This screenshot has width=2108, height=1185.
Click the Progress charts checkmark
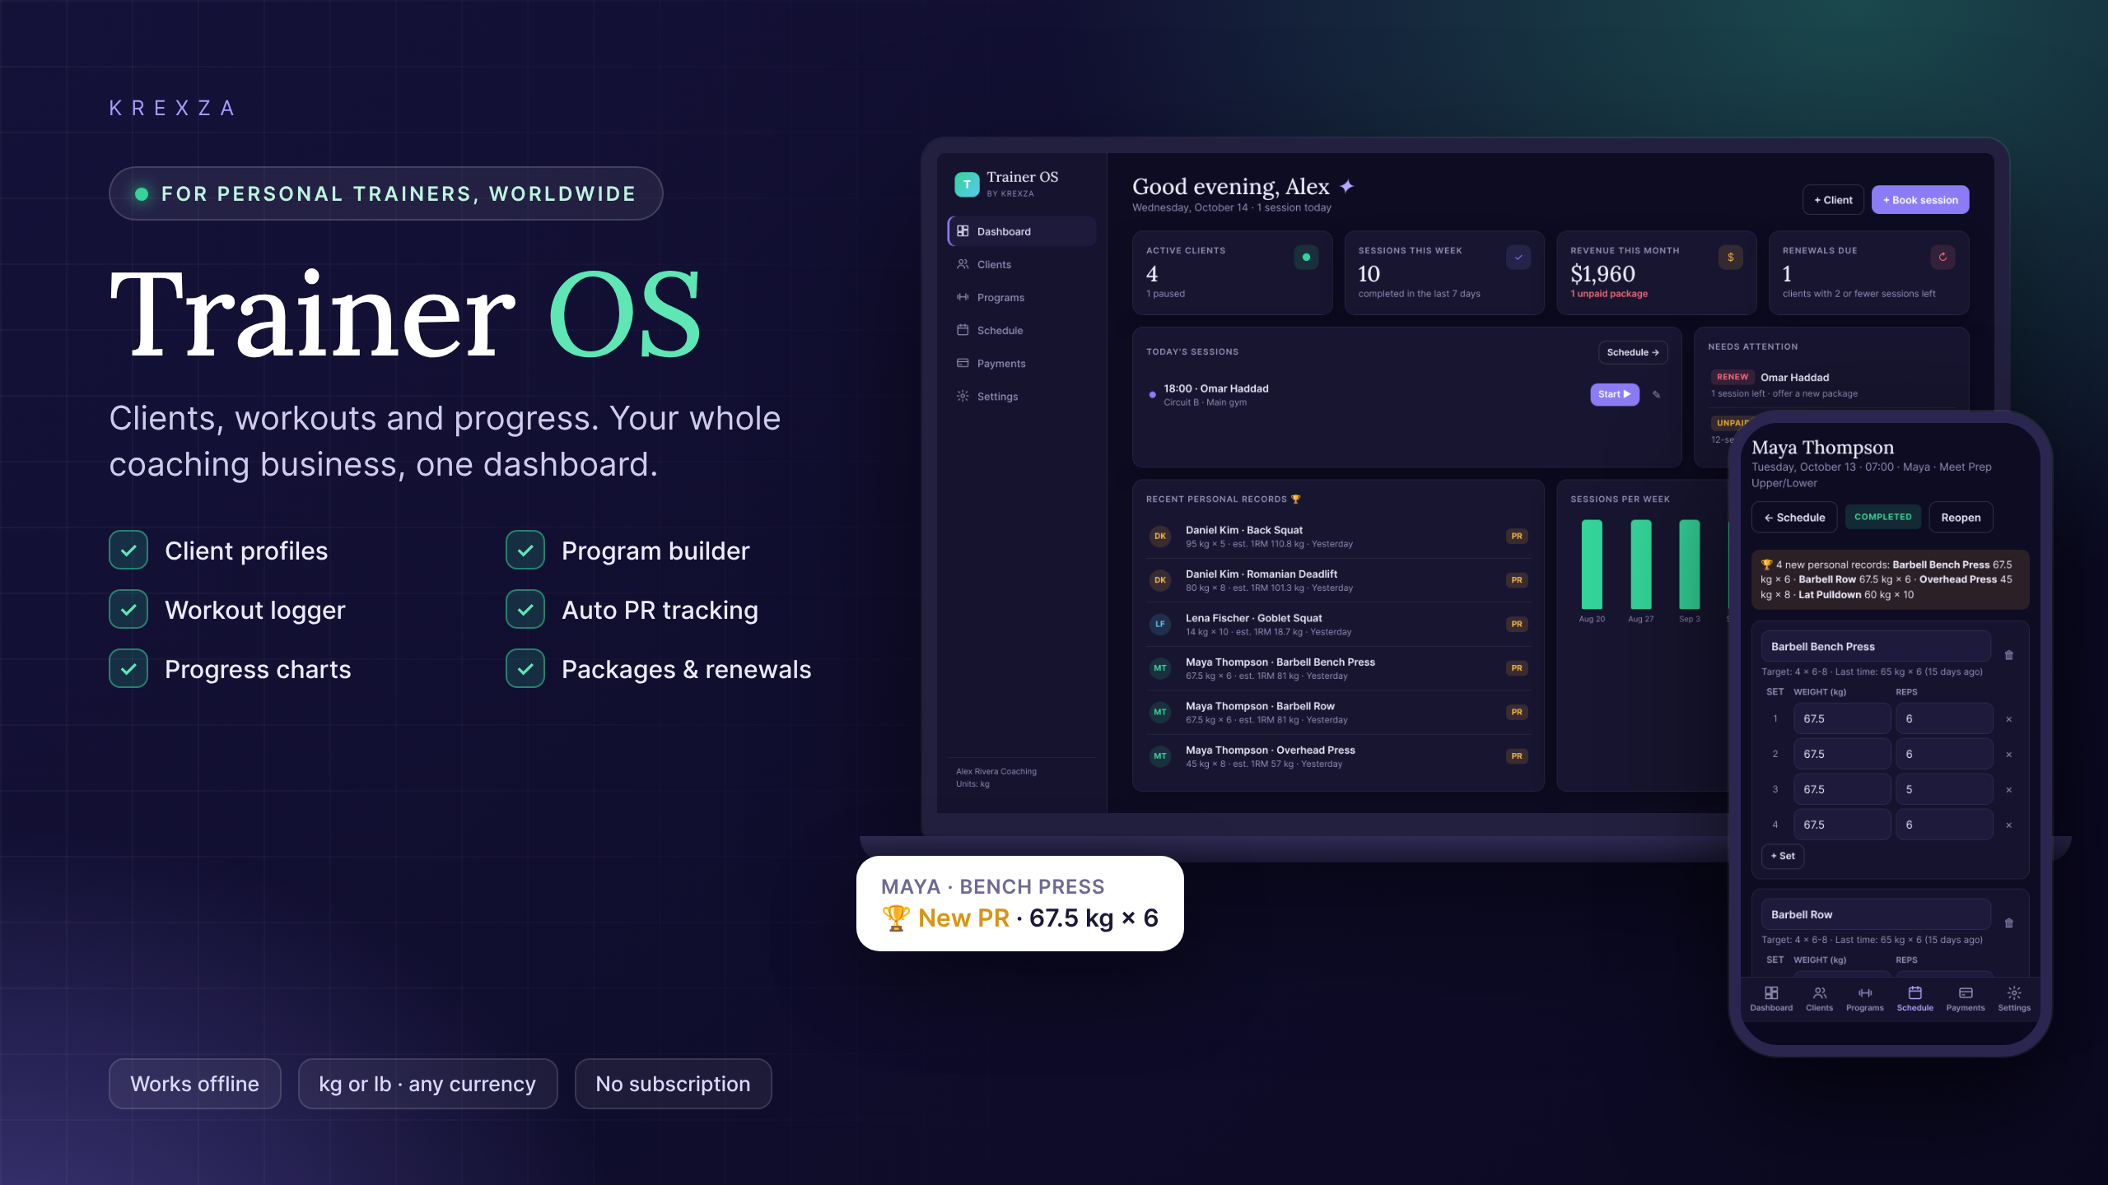128,669
